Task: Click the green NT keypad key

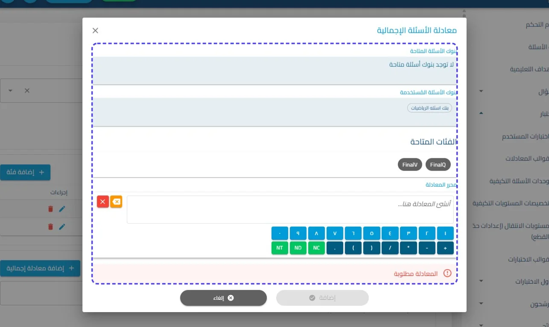Action: [280, 248]
